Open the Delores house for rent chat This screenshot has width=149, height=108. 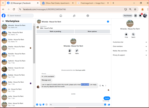[x=16, y=69]
